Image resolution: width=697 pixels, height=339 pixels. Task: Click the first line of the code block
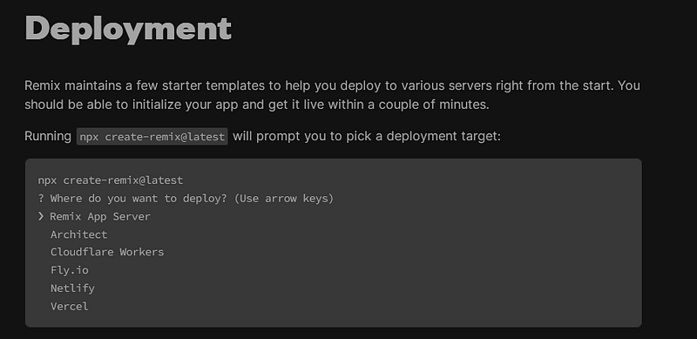pyautogui.click(x=111, y=180)
